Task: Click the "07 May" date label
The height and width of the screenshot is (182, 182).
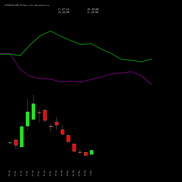Action: 79,173
